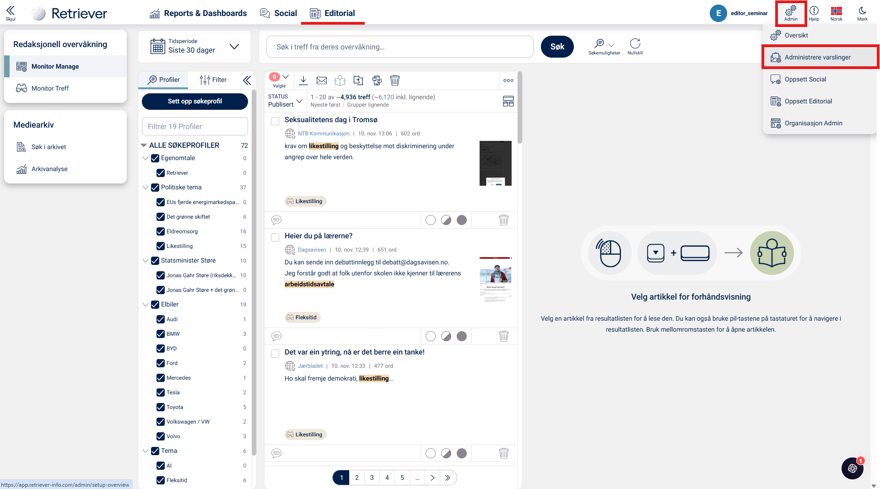Change language via the Norsk flag
Viewport: 880px width, 489px height.
pos(837,13)
